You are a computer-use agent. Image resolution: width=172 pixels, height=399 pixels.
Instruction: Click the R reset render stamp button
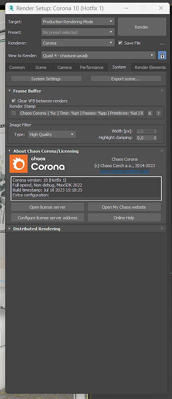[150, 113]
